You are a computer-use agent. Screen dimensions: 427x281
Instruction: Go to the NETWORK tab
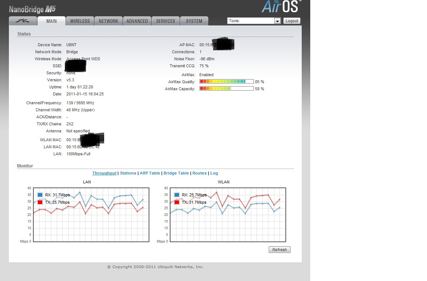108,21
